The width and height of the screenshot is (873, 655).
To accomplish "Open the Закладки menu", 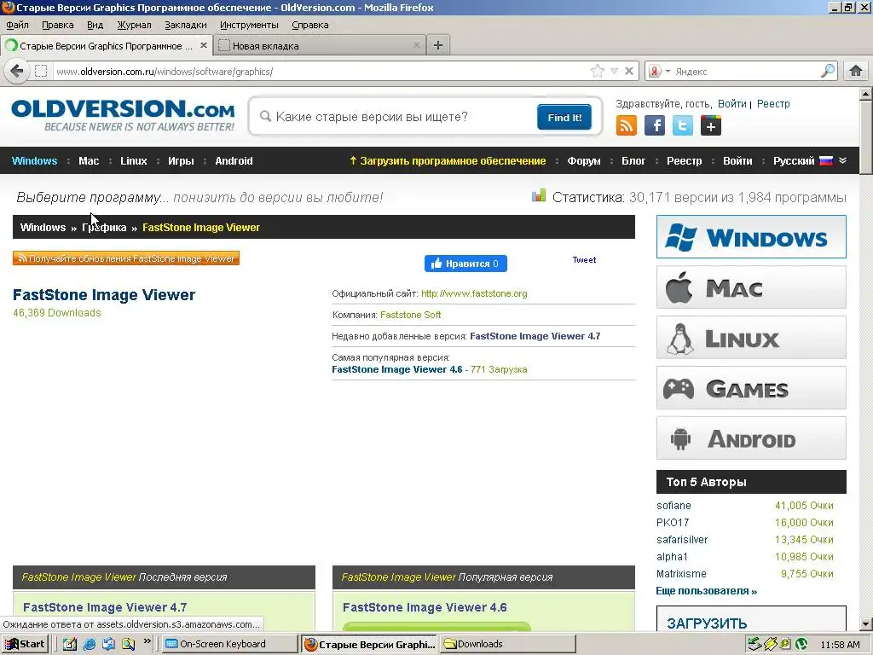I will (185, 25).
